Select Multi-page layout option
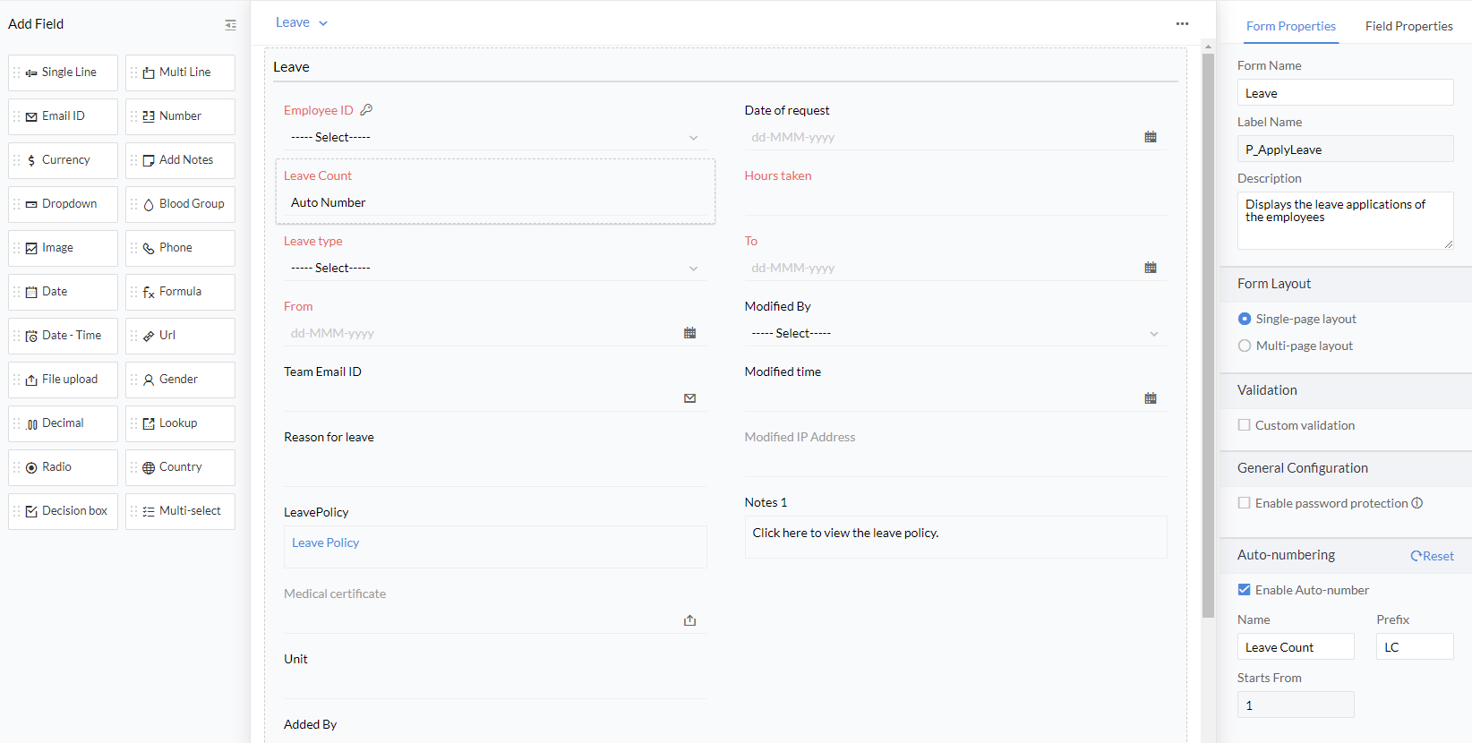 pos(1245,346)
